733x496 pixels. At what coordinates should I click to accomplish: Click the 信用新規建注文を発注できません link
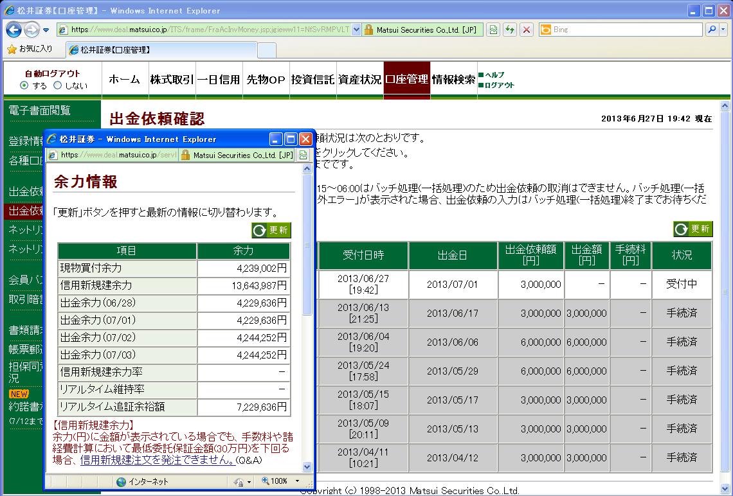coord(157,461)
